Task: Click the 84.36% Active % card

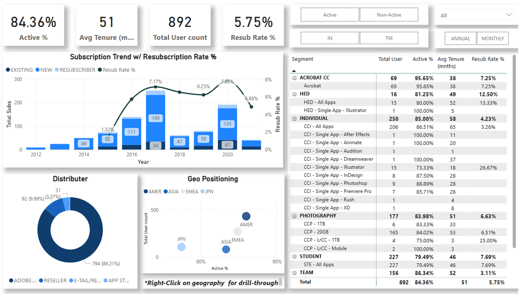Action: [34, 25]
